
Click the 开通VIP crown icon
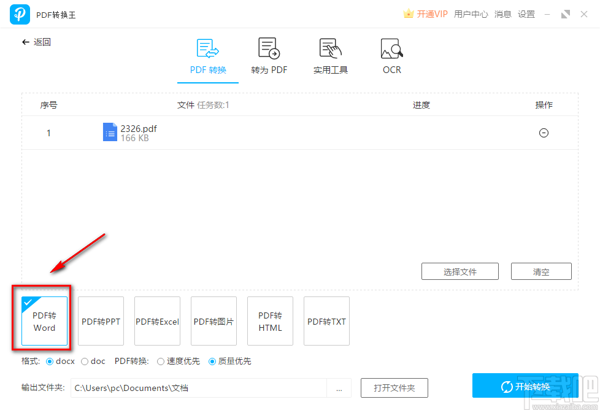[x=409, y=13]
